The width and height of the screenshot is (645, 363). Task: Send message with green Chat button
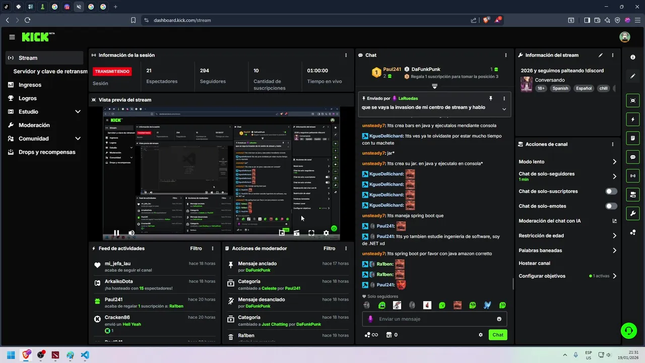[x=498, y=335]
